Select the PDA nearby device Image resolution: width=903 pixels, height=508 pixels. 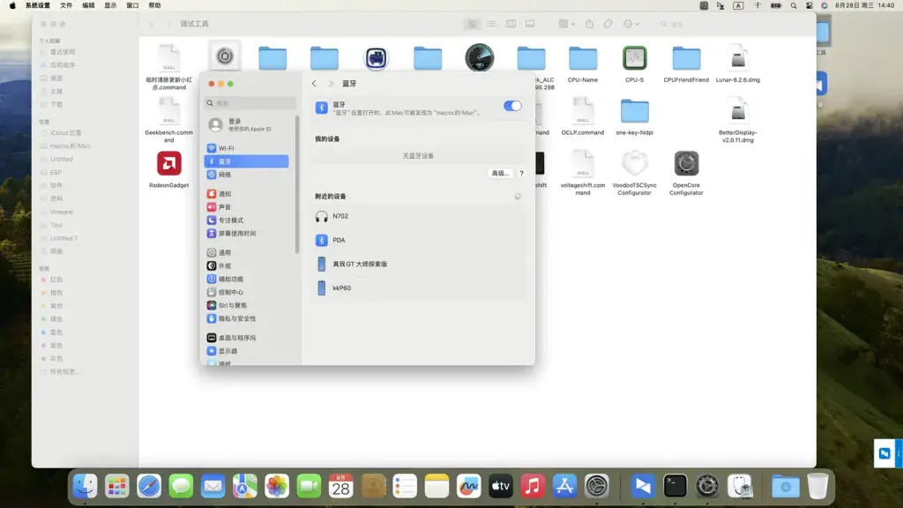[x=419, y=240]
